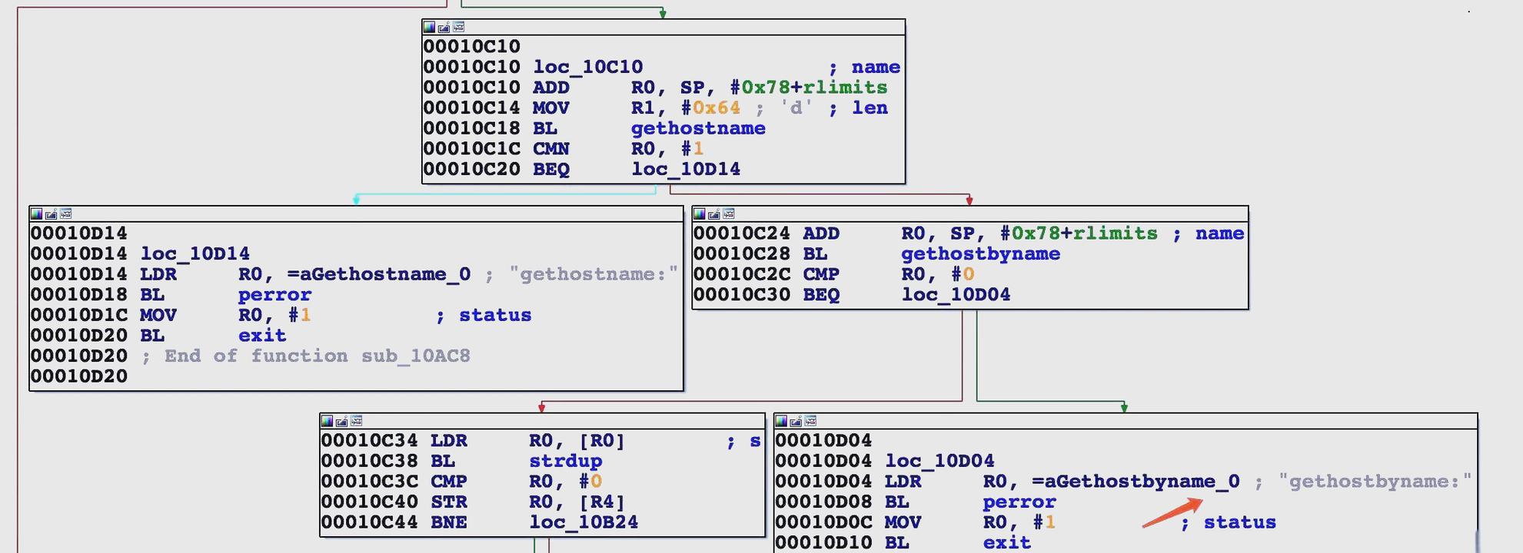1523x553 pixels.
Task: Click perror call in loc_10D04 block
Action: pyautogui.click(x=1019, y=502)
